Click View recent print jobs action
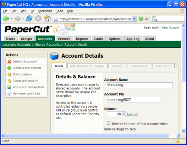Screen dimensions: 187x145 tap(27, 93)
